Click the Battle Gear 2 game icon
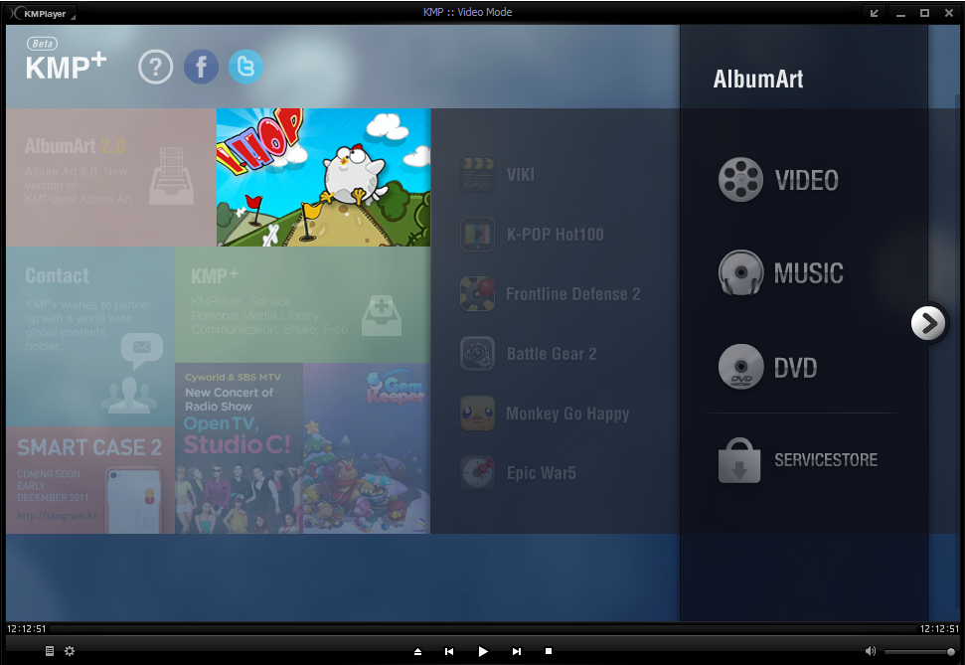The height and width of the screenshot is (665, 965). (x=478, y=354)
